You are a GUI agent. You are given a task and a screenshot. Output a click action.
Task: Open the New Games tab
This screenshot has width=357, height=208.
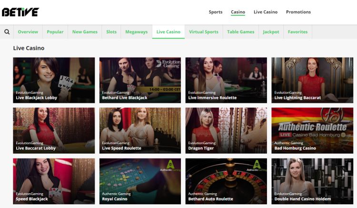point(85,32)
